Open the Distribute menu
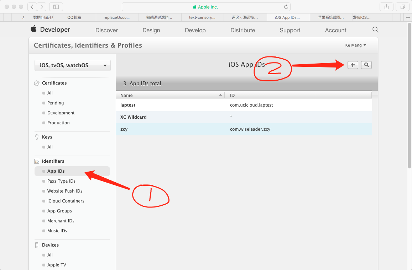Viewport: 412px width, 270px height. click(242, 31)
